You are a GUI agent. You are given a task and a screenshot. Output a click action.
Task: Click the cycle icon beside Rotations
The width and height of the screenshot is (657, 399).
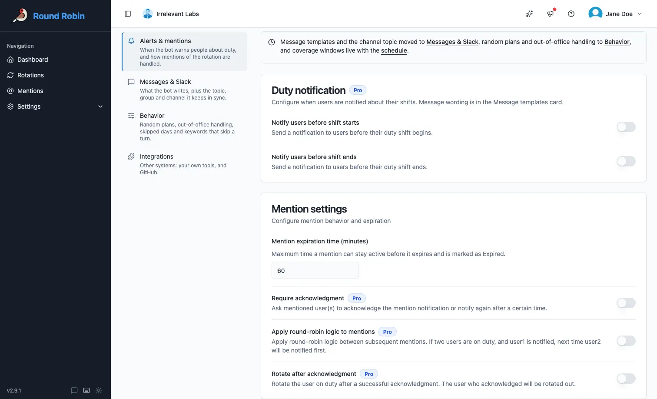click(x=10, y=75)
